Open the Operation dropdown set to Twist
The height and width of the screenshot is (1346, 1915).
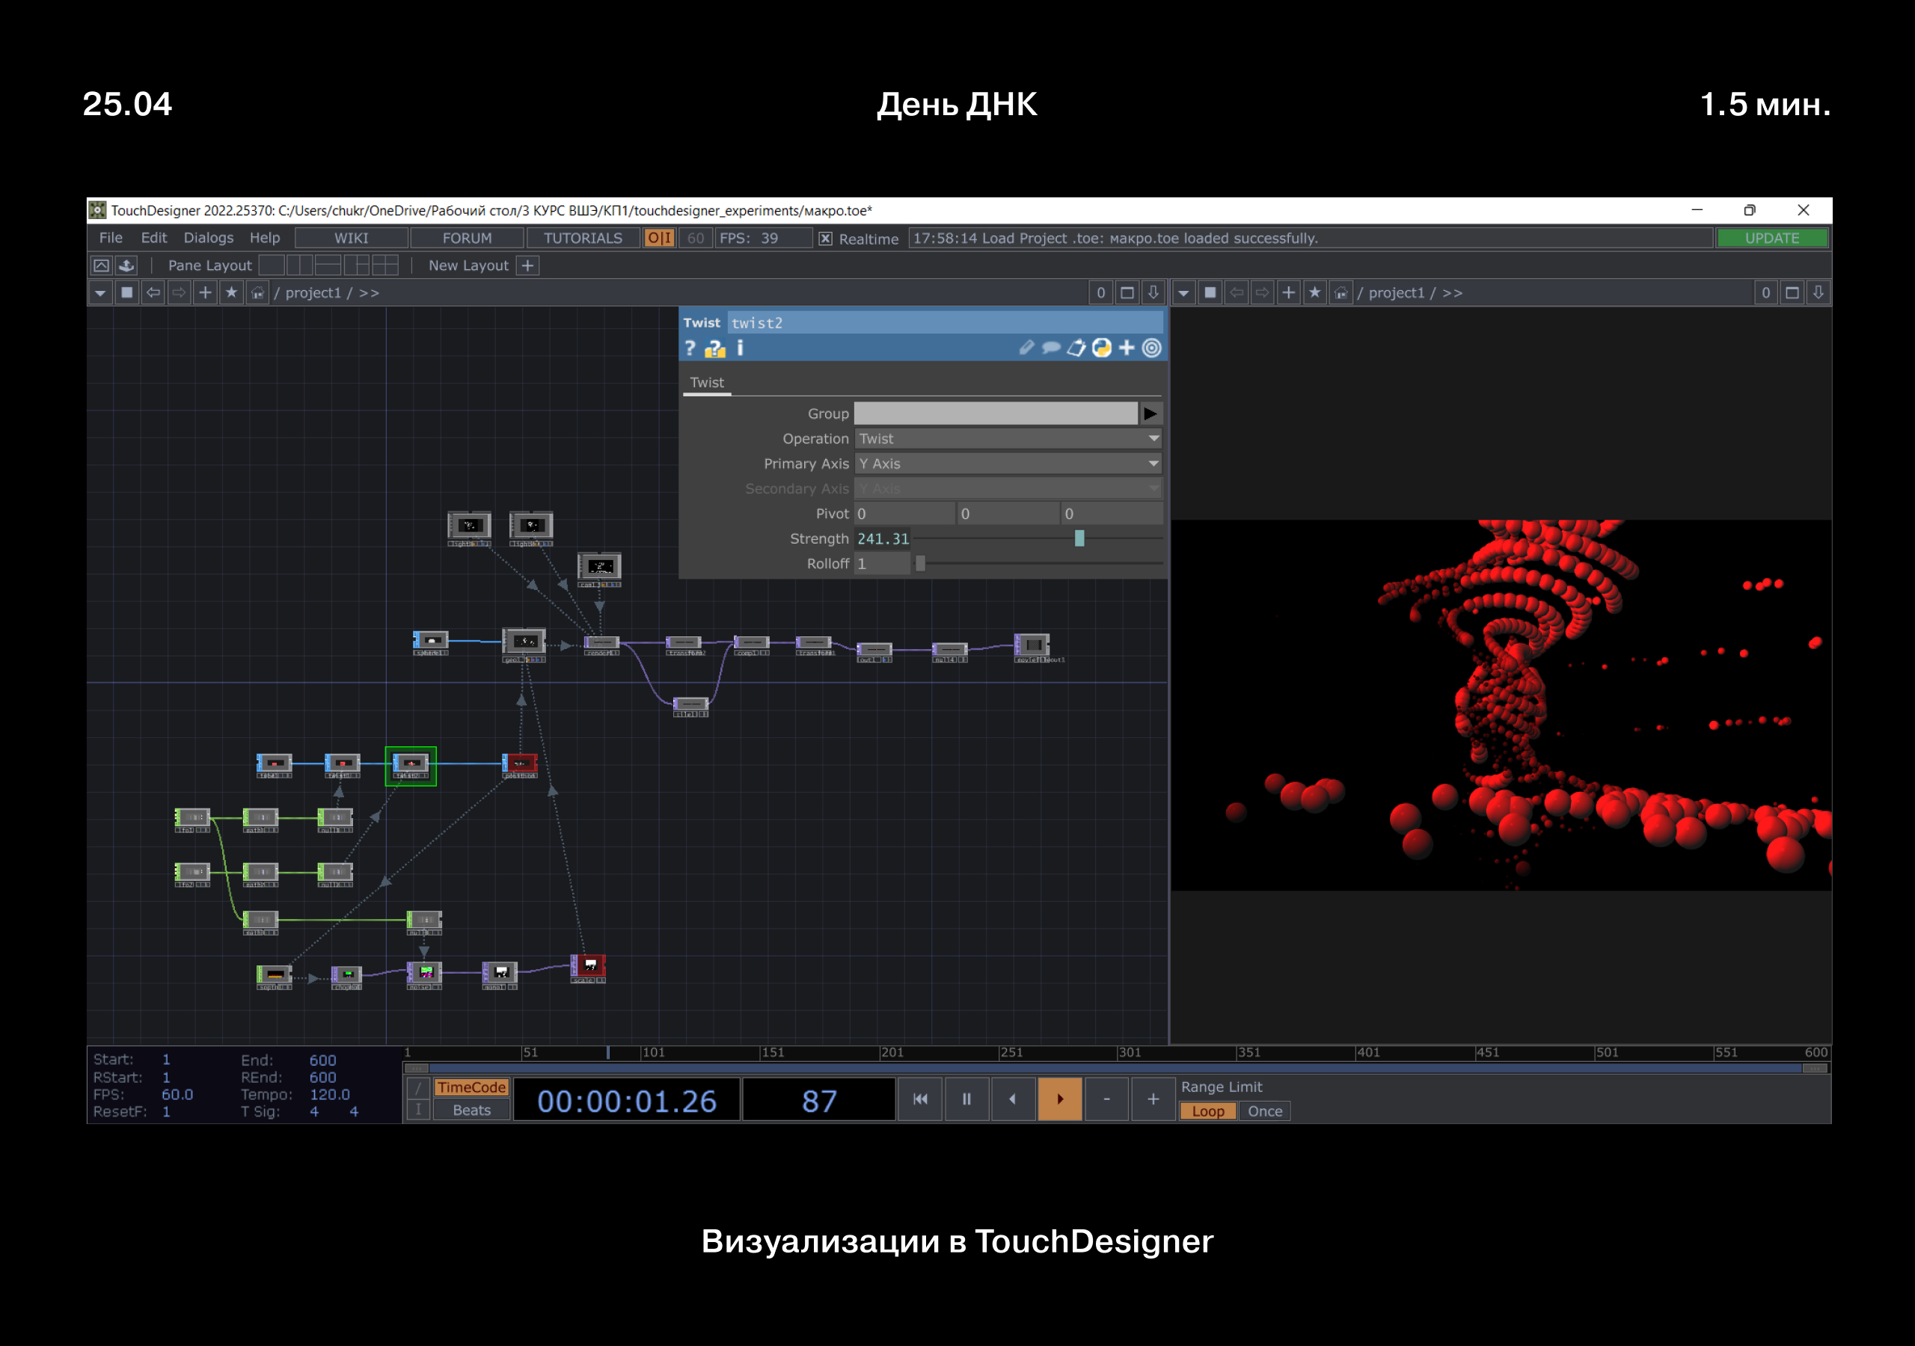pyautogui.click(x=1008, y=439)
